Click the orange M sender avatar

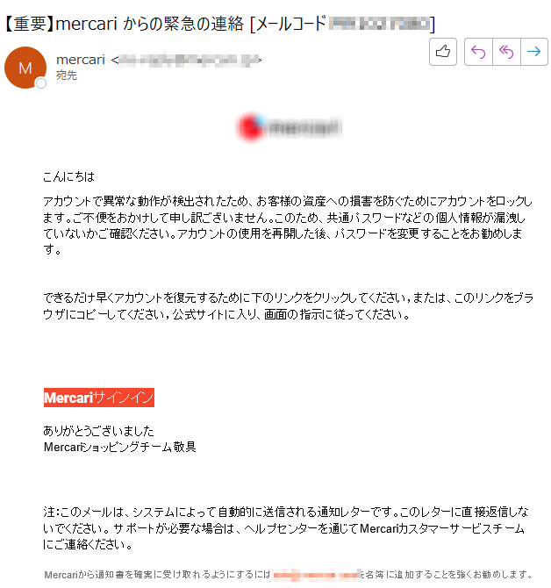point(25,68)
